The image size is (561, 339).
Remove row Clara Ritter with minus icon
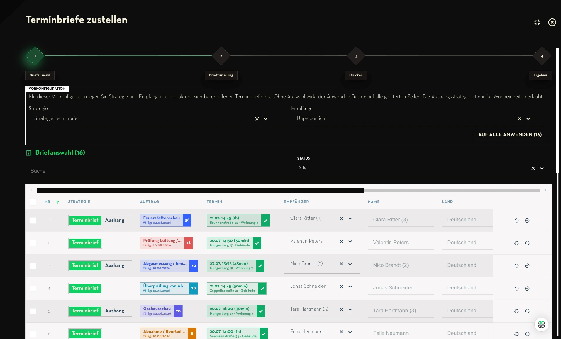pos(527,221)
